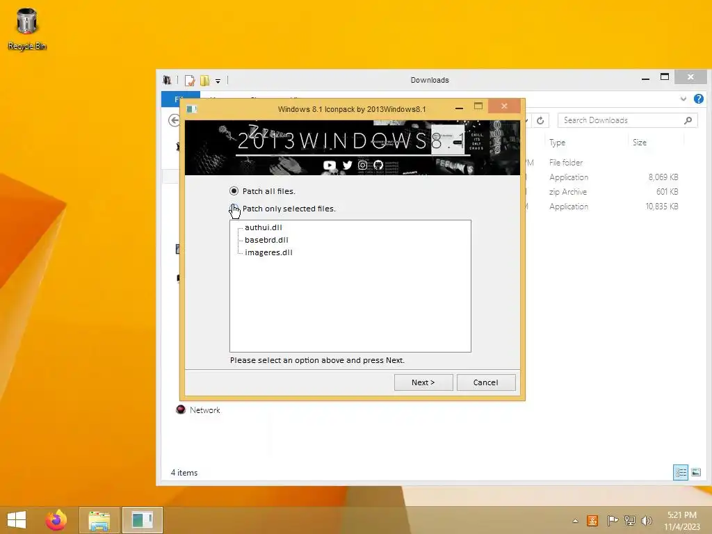Switch to the Iconpack installer taskbar button
The height and width of the screenshot is (534, 712).
tap(142, 520)
